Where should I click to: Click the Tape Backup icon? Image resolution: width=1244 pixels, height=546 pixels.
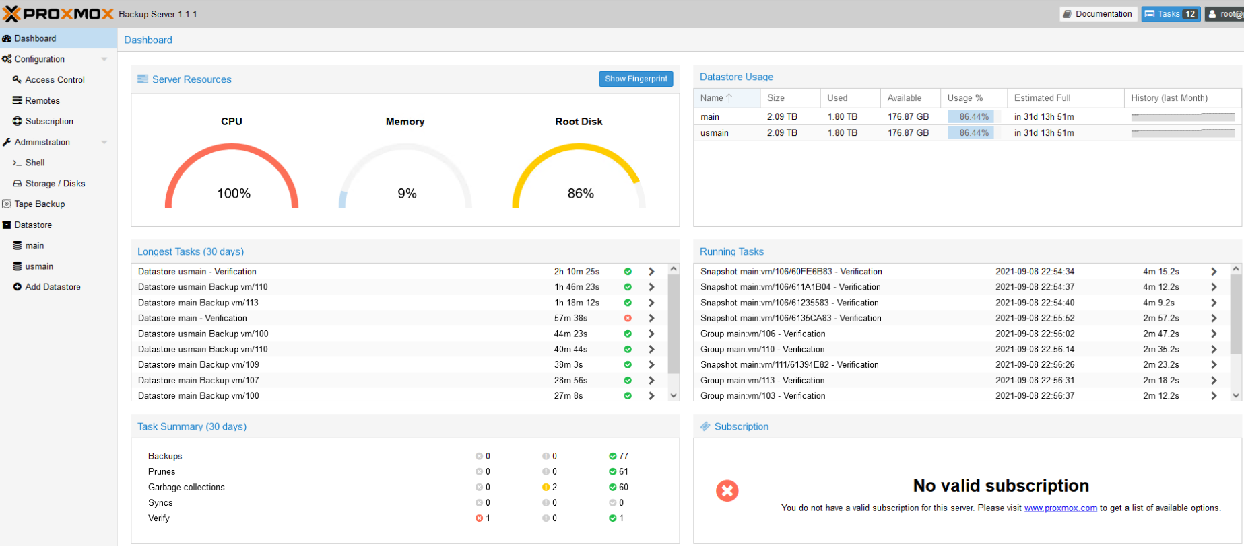[x=7, y=204]
